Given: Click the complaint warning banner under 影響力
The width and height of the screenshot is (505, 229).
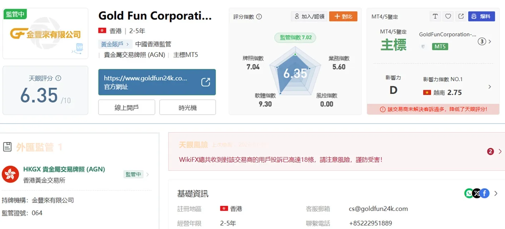Looking at the screenshot, I should [433, 109].
